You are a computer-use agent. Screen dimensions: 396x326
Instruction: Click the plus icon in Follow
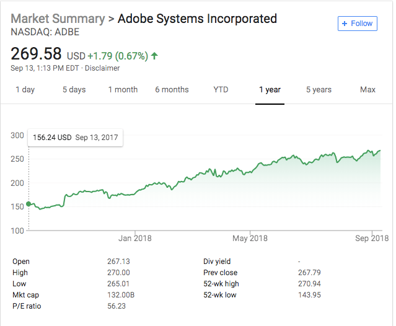tap(345, 24)
